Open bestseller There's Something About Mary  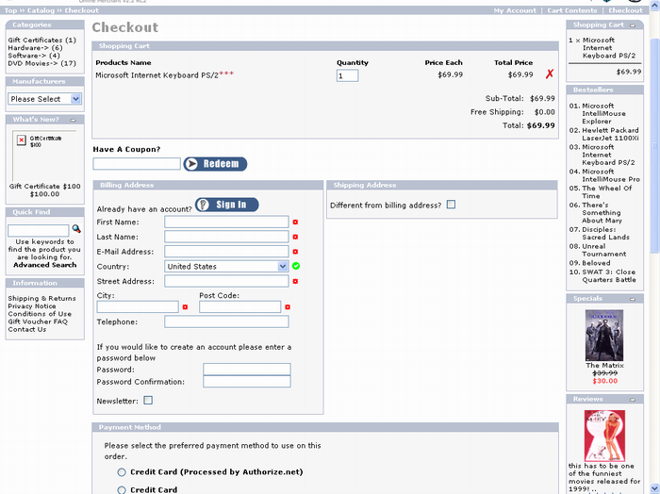point(602,213)
